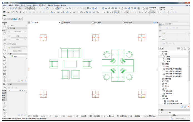
Task: Open the dropdown arrow beside the grid snap icon
Action: (39, 8)
